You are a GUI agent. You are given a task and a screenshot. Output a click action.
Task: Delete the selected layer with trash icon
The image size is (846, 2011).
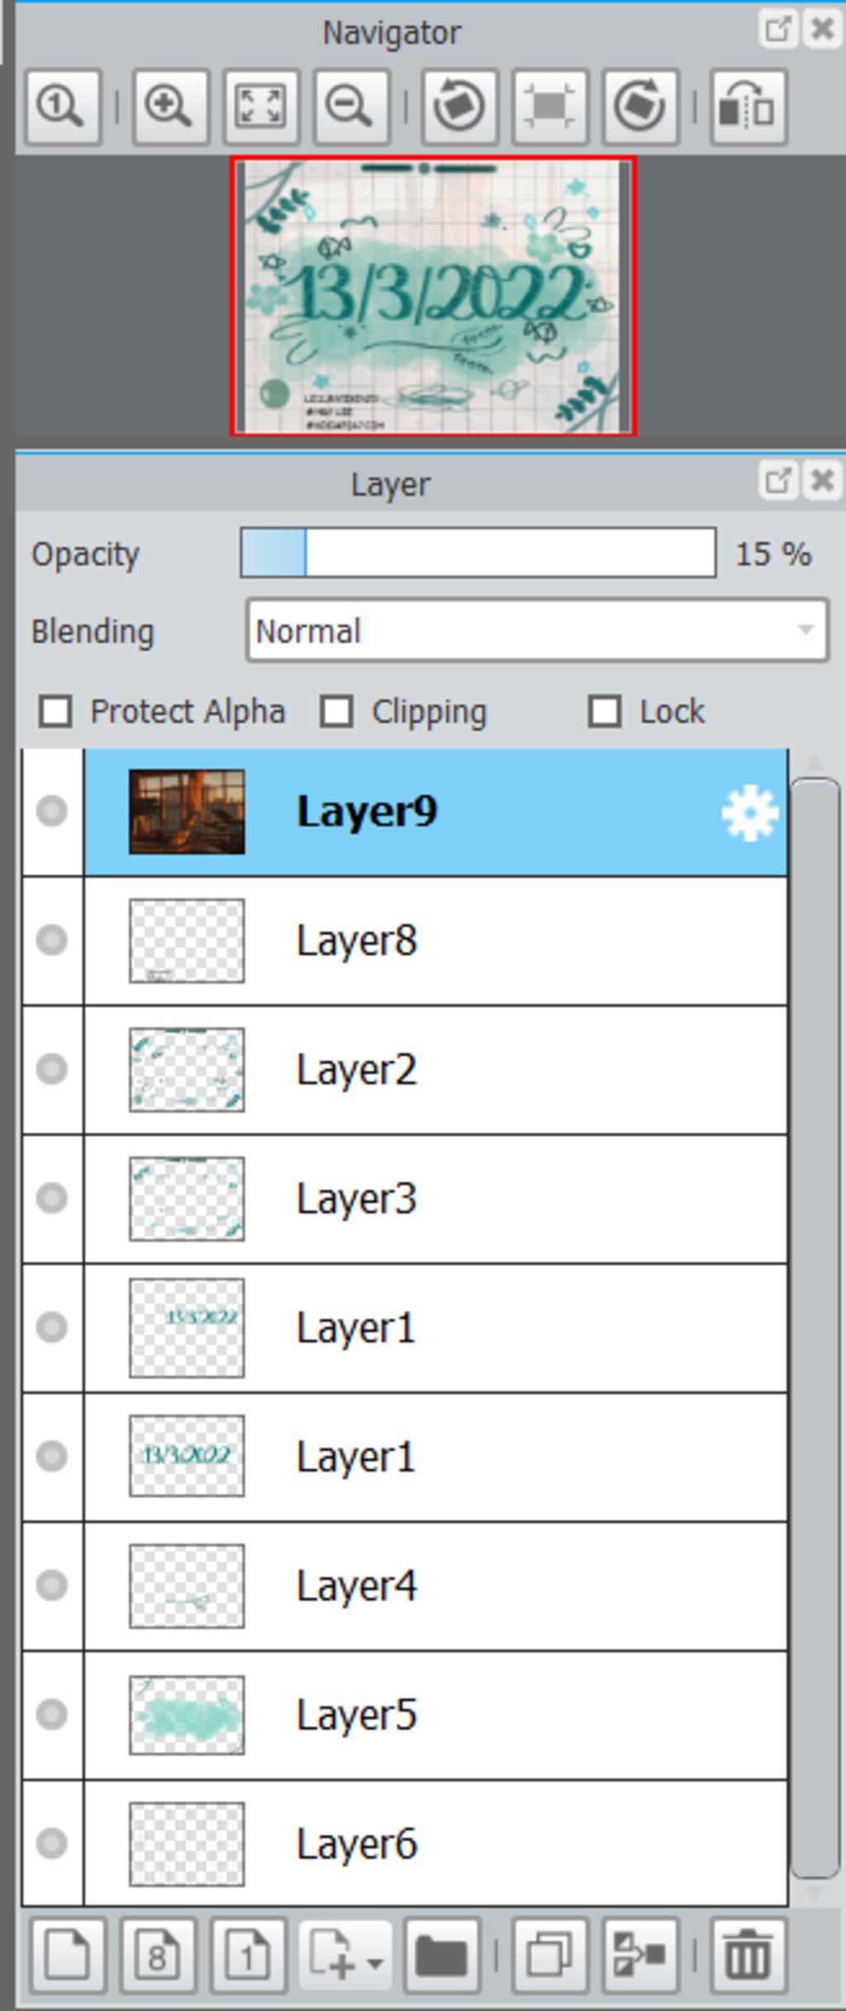748,1956
